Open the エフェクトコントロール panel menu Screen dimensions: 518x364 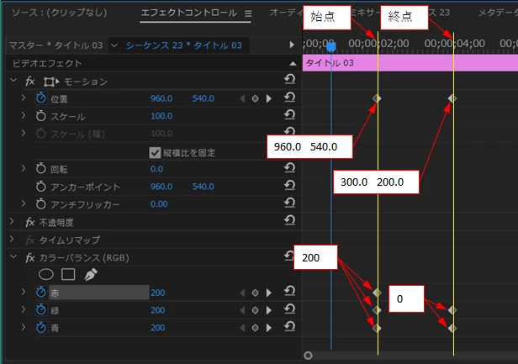[248, 13]
